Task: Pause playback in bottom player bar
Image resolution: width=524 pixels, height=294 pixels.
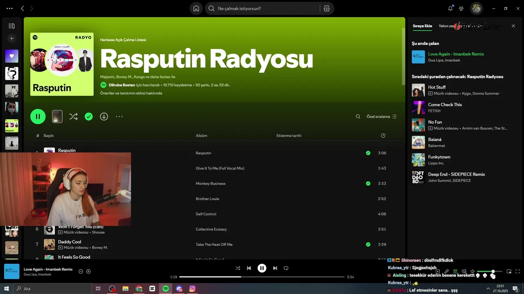Action: (262, 268)
